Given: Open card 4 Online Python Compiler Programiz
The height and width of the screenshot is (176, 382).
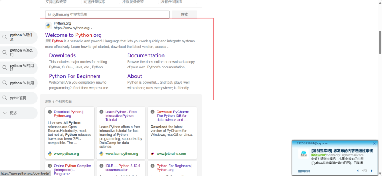Looking at the screenshot, I should point(72,170).
